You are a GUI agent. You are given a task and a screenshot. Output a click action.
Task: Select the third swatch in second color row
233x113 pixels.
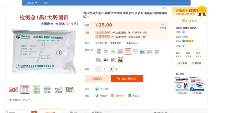point(113,60)
